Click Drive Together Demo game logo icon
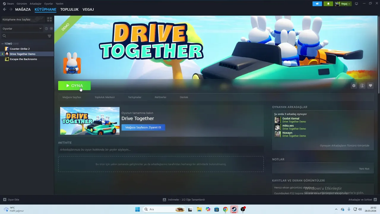Viewport: 380px width, 214px height. (72, 63)
